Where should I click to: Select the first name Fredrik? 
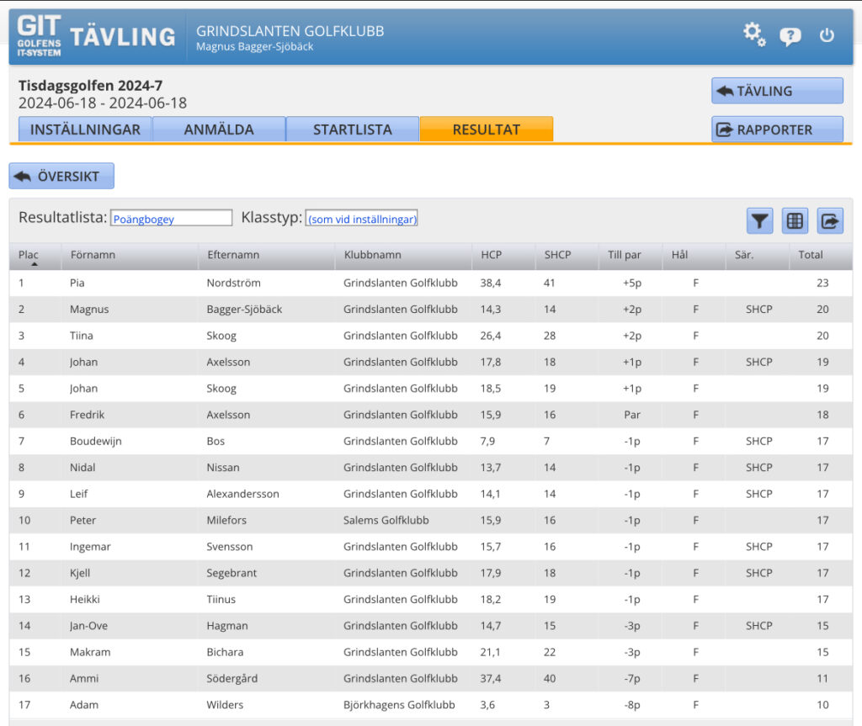pos(87,415)
